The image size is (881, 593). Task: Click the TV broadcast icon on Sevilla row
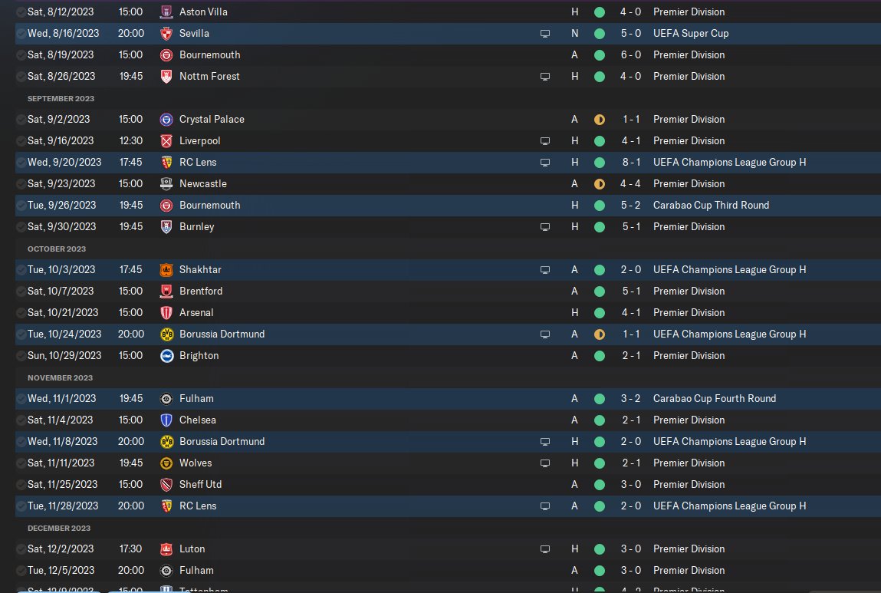[x=545, y=34]
